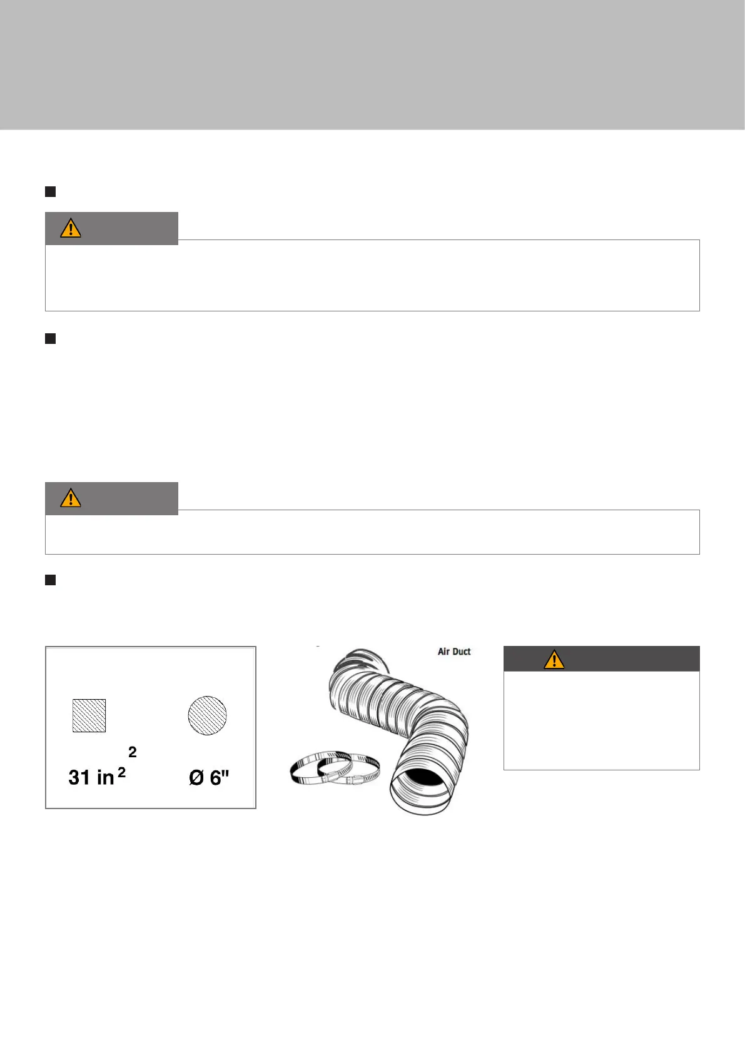Click the large gray header banner
Image resolution: width=745 pixels, height=1053 pixels.
(372, 64)
